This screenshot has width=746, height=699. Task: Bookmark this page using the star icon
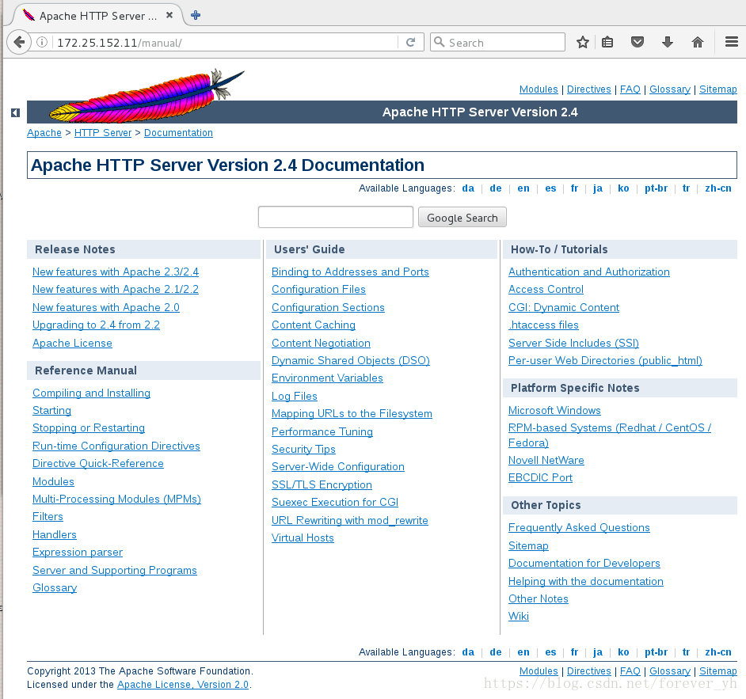click(583, 42)
